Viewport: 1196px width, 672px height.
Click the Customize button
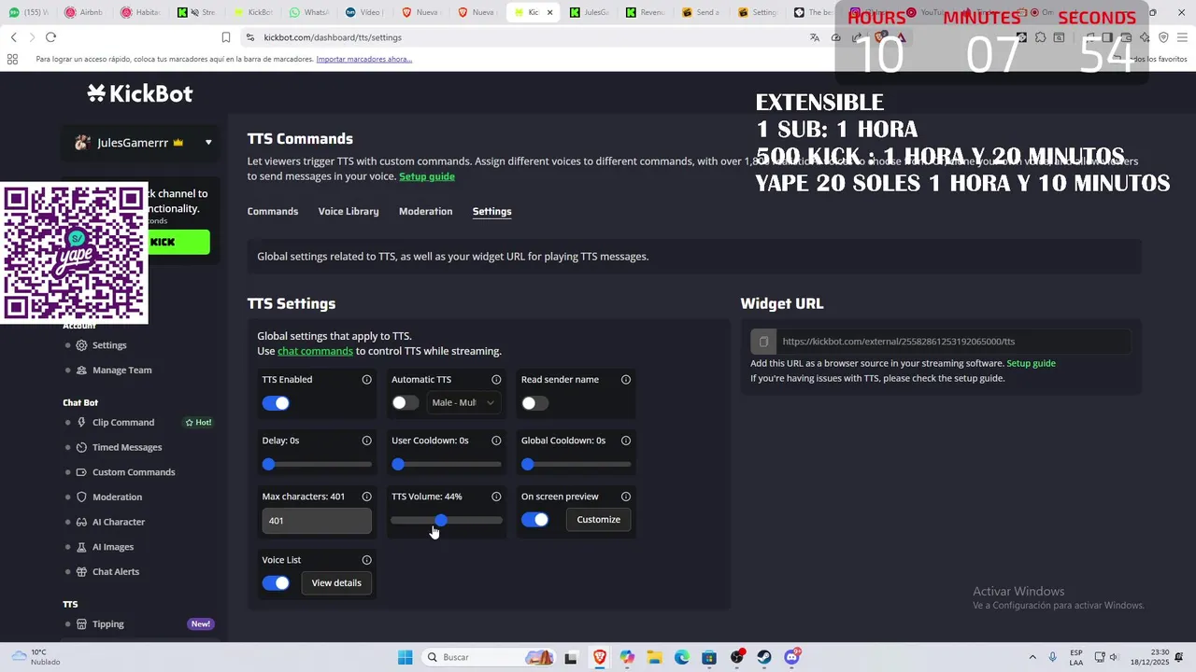pos(598,520)
